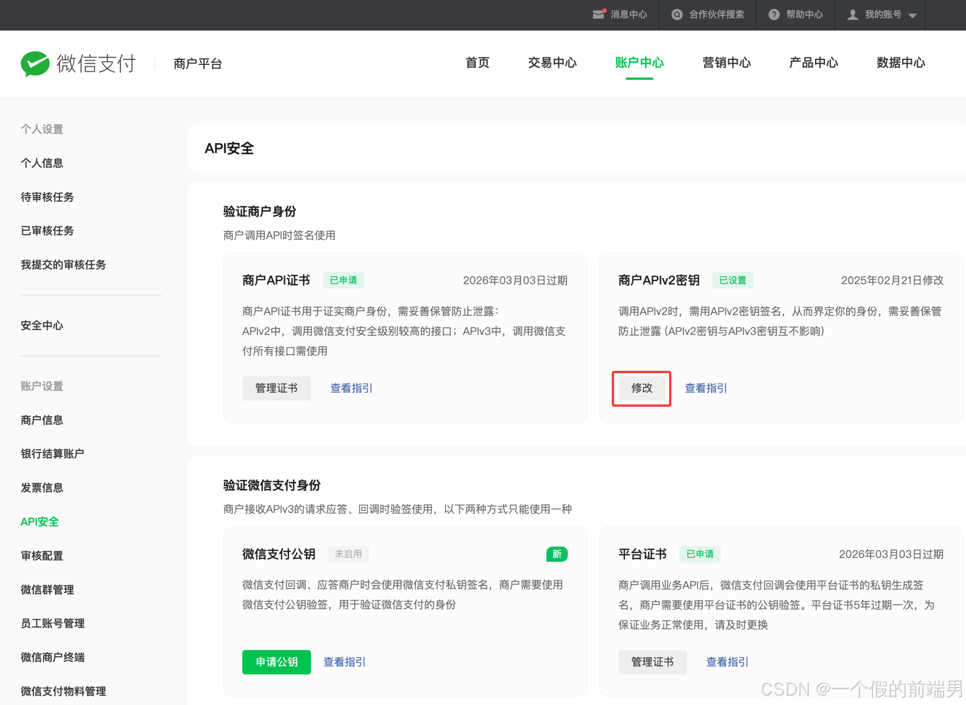Open 员工账号管理 sidebar item
966x705 pixels.
52,624
